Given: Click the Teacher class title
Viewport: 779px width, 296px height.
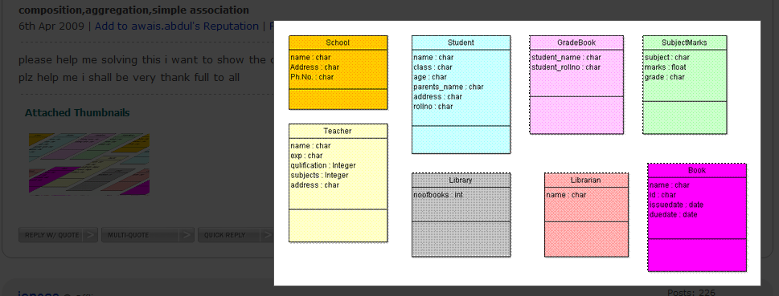Looking at the screenshot, I should (x=338, y=131).
